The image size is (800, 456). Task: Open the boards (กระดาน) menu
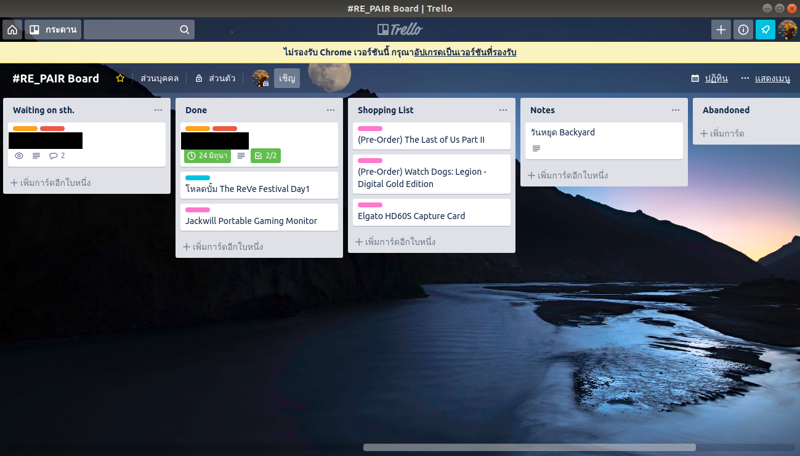coord(53,30)
